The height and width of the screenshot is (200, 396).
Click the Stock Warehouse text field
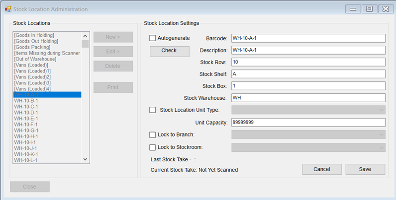coord(308,98)
